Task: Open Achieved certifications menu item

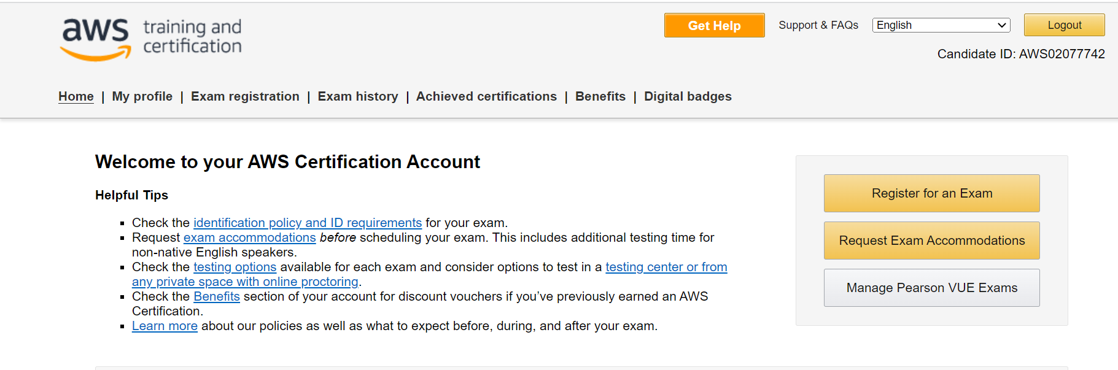Action: coord(486,96)
